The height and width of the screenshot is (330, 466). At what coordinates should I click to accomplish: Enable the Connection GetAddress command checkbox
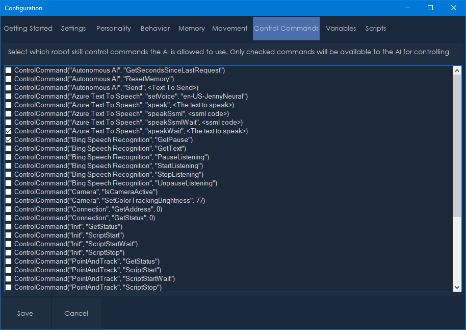(8, 209)
